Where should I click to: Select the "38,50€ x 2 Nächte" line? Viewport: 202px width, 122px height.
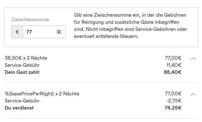(26, 58)
